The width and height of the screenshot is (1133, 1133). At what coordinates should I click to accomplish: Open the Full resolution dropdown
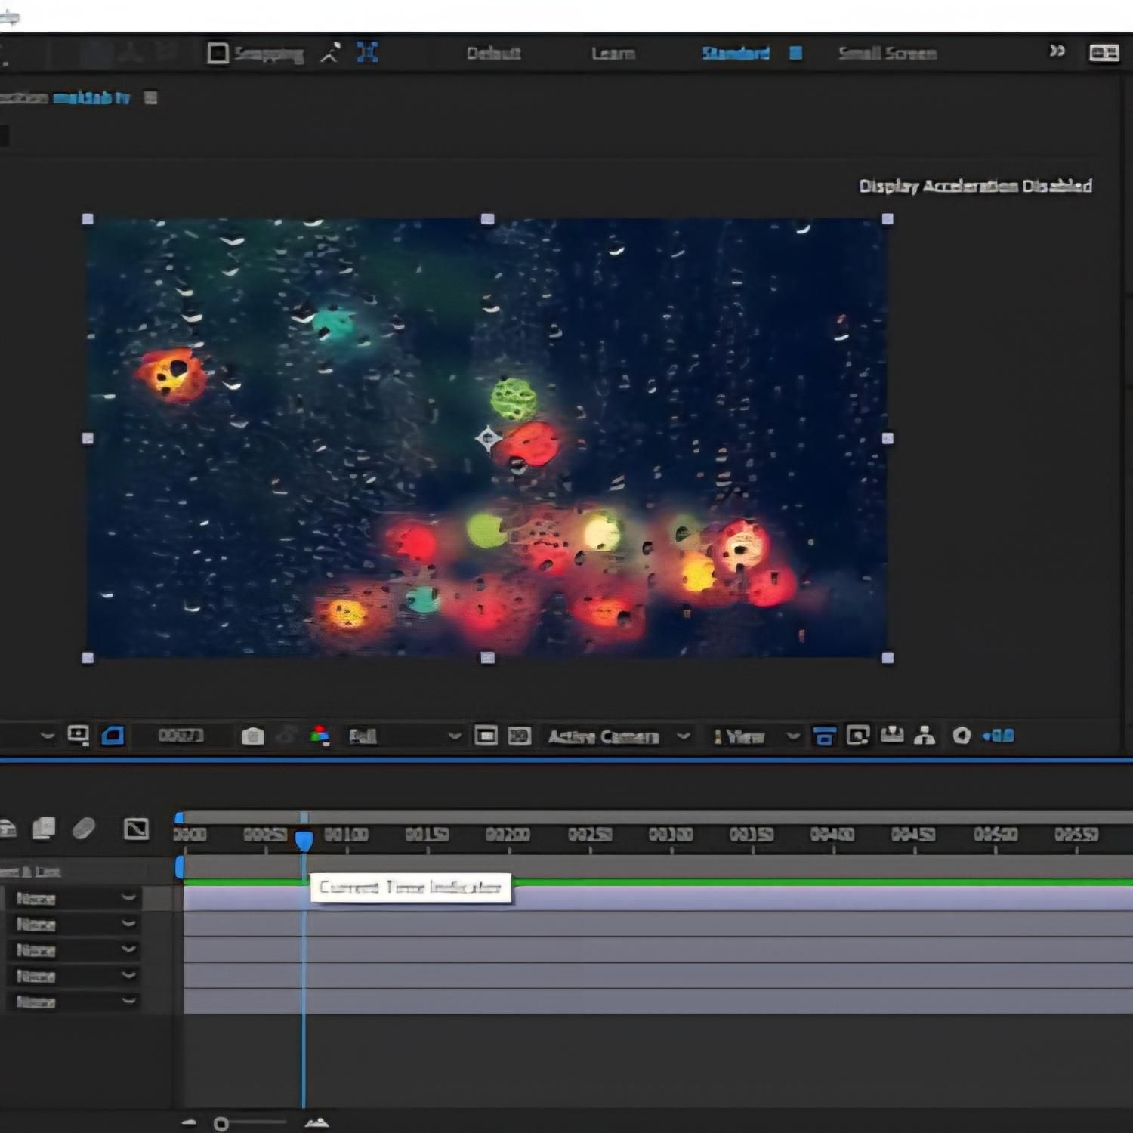click(404, 736)
